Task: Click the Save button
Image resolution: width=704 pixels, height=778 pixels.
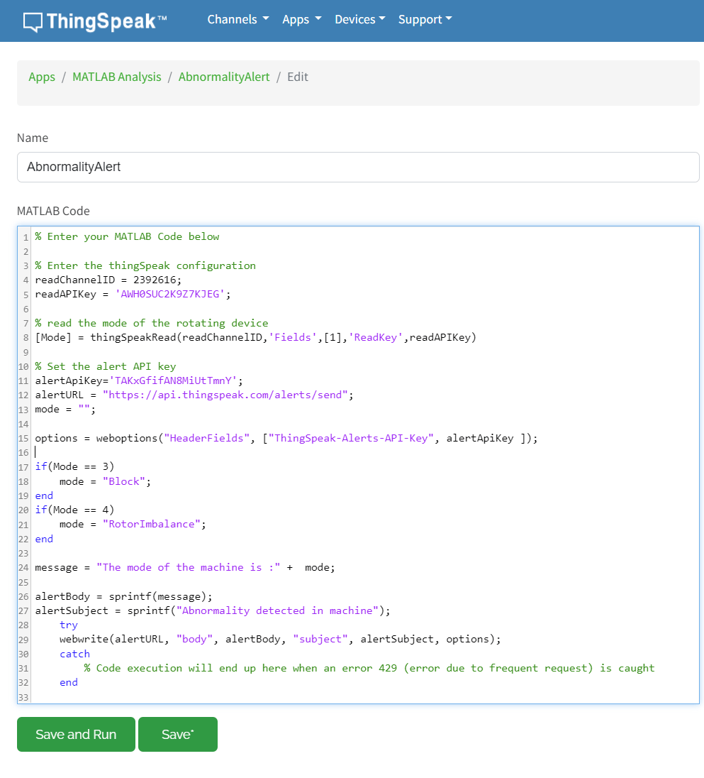Action: (177, 734)
